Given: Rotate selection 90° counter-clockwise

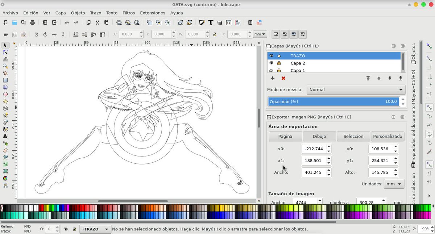Looking at the screenshot, I should 36,34.
